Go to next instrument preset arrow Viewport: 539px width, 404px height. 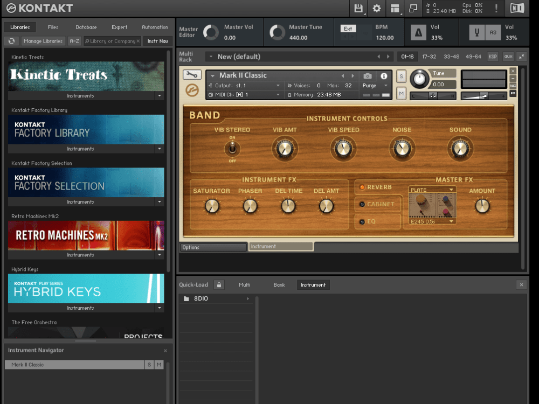click(353, 75)
